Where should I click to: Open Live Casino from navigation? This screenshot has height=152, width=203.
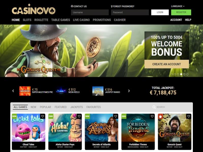point(81,20)
